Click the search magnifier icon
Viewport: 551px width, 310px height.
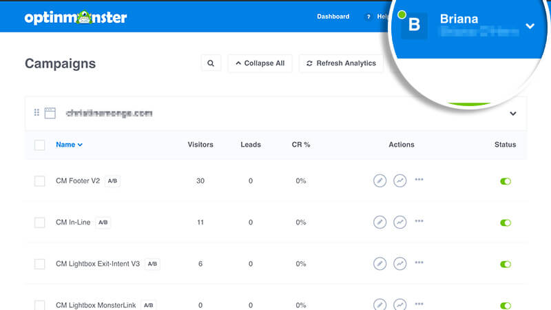coord(211,63)
